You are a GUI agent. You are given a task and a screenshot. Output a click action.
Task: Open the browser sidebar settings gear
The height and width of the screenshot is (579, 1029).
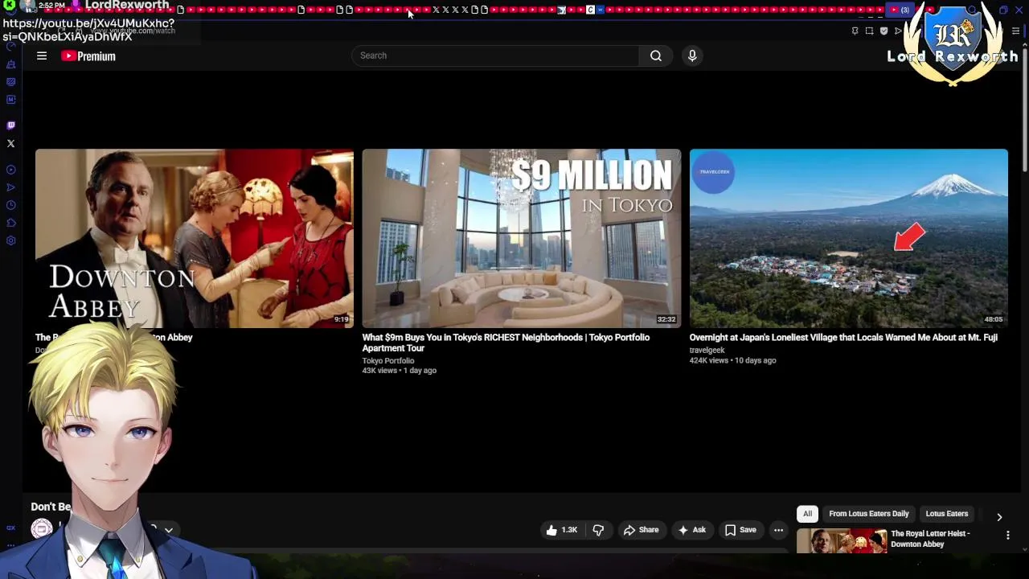coord(10,240)
